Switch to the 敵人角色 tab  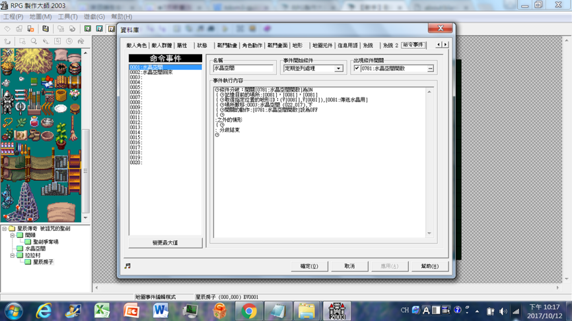pyautogui.click(x=137, y=45)
